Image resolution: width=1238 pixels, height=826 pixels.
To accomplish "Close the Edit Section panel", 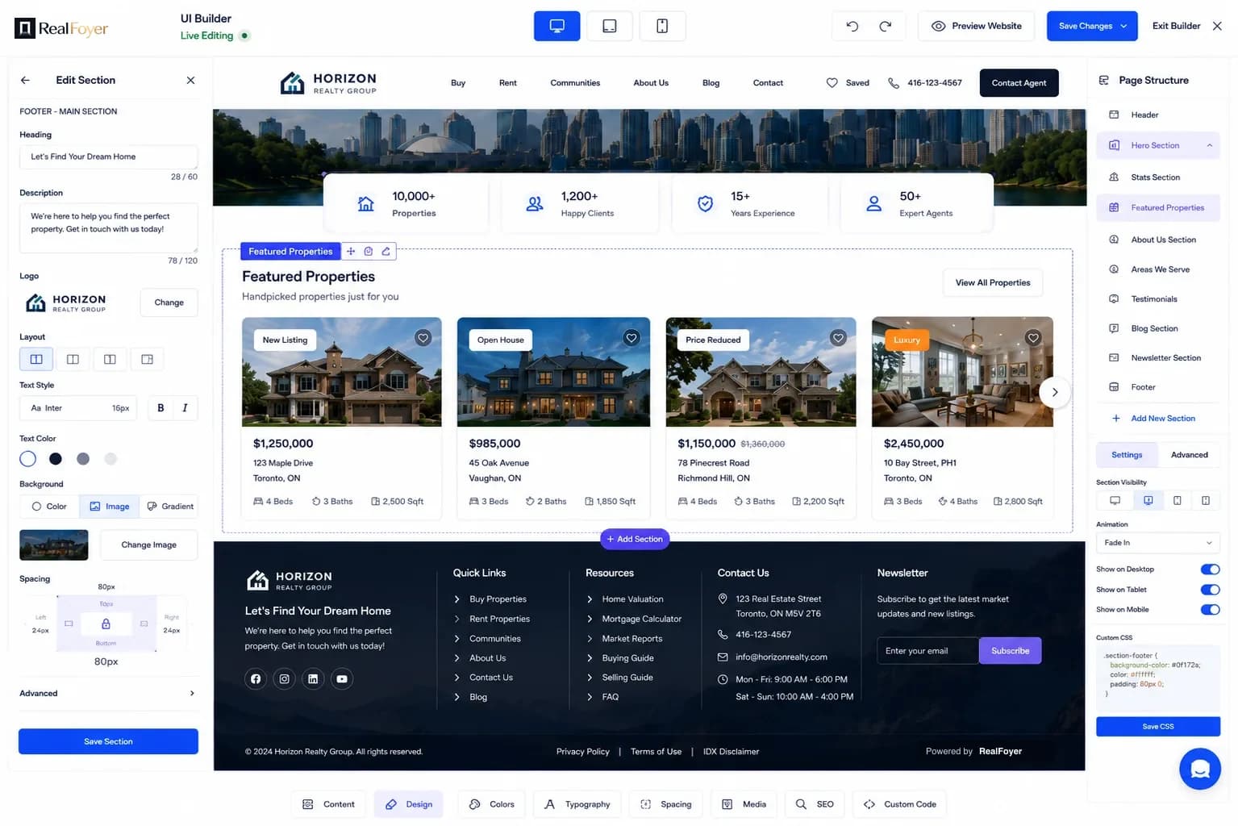I will [190, 80].
